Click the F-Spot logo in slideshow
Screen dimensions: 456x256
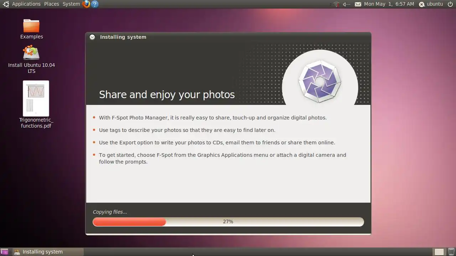coord(320,81)
